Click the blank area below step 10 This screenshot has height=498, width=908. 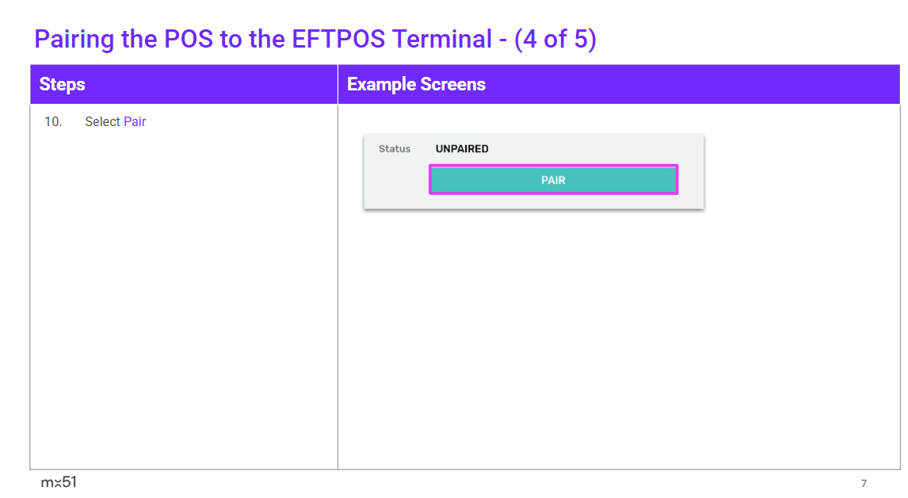(184, 301)
